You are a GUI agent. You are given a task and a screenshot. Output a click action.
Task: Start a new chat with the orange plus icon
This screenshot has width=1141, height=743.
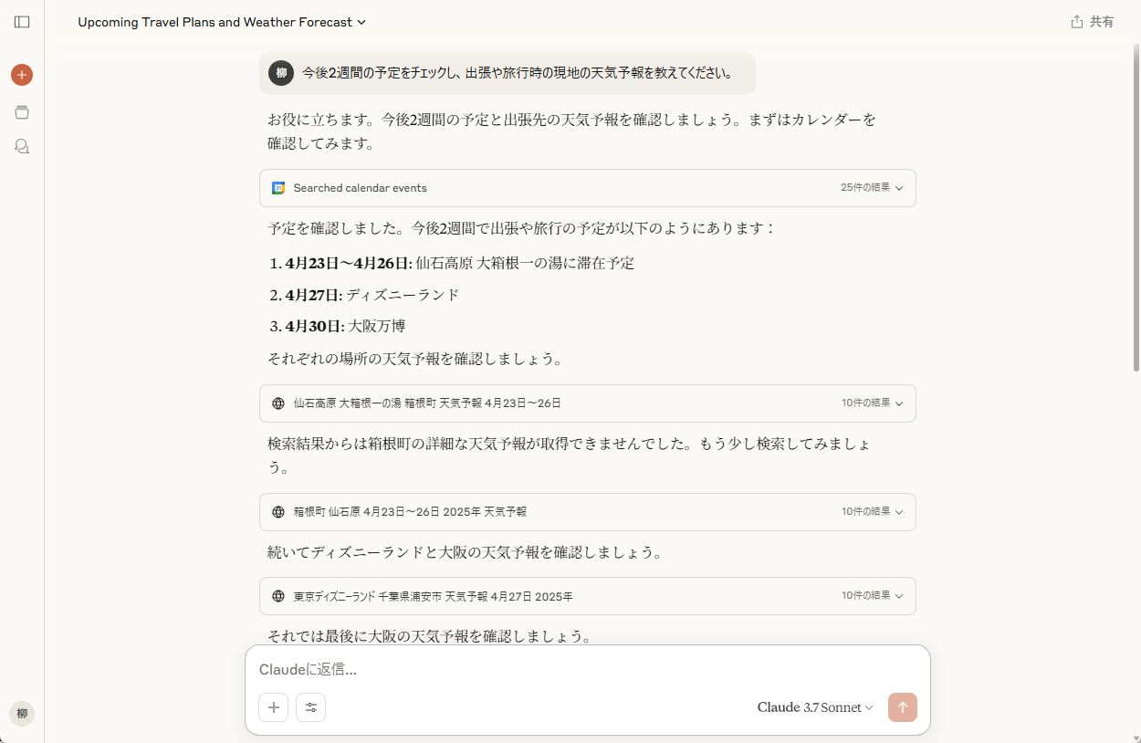point(21,74)
